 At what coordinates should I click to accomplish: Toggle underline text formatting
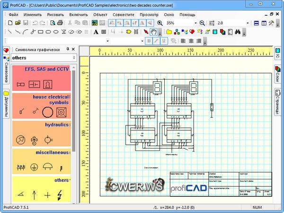click(164, 41)
